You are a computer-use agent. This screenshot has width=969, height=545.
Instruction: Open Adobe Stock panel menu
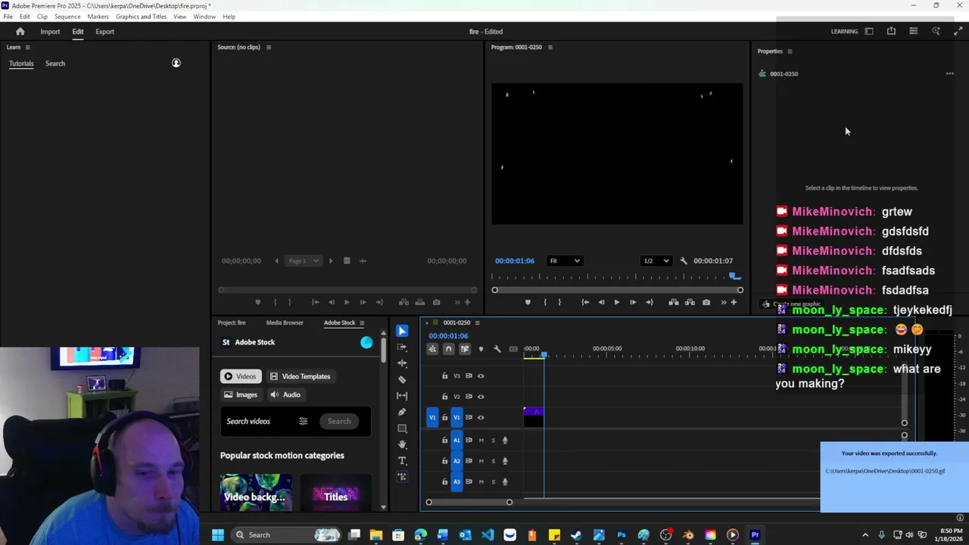pyautogui.click(x=362, y=322)
